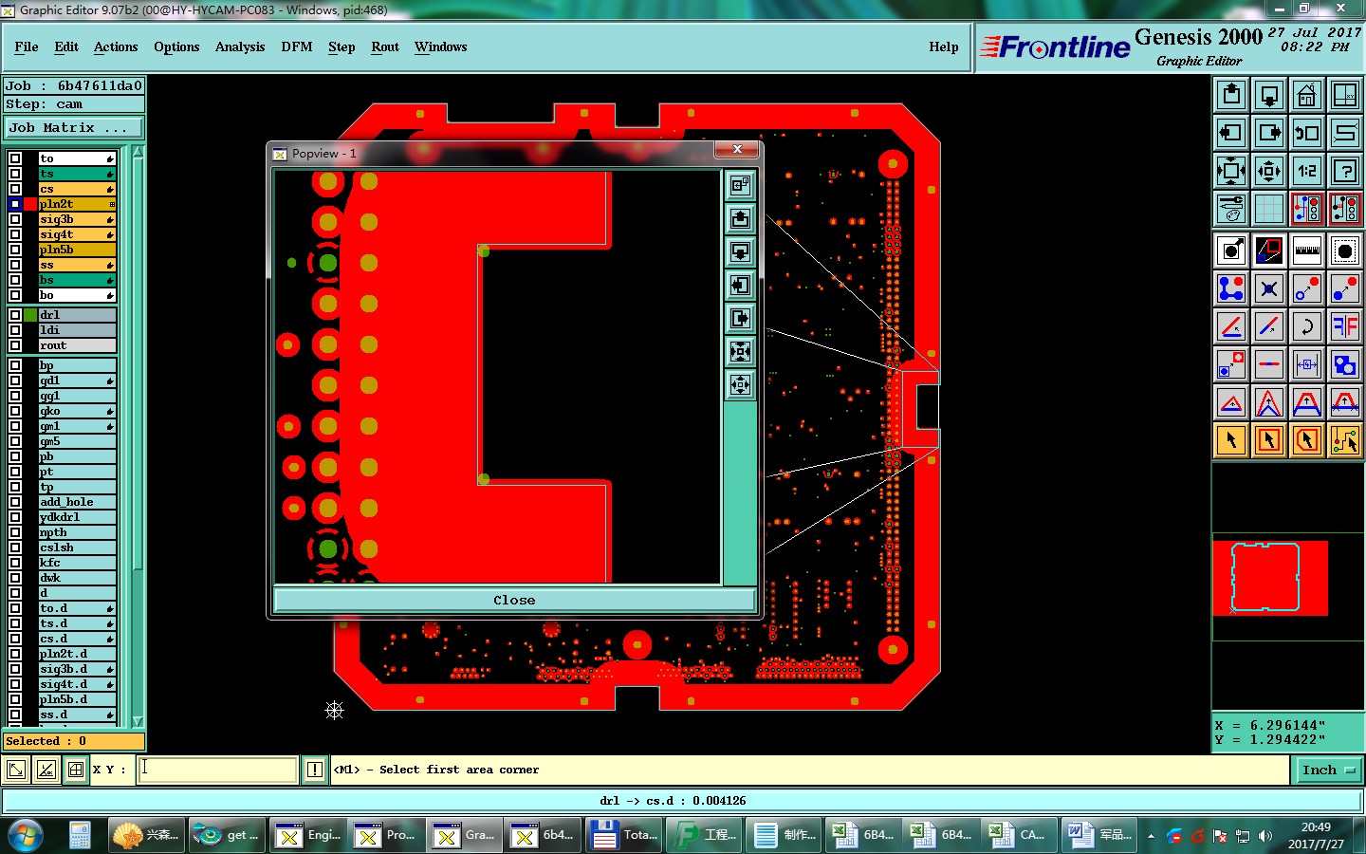The image size is (1366, 854).
Task: Click the pan right icon
Action: point(1269,133)
